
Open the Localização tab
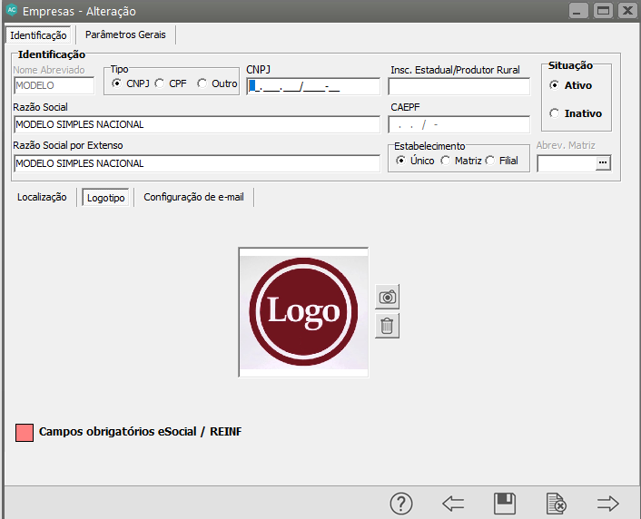point(42,197)
